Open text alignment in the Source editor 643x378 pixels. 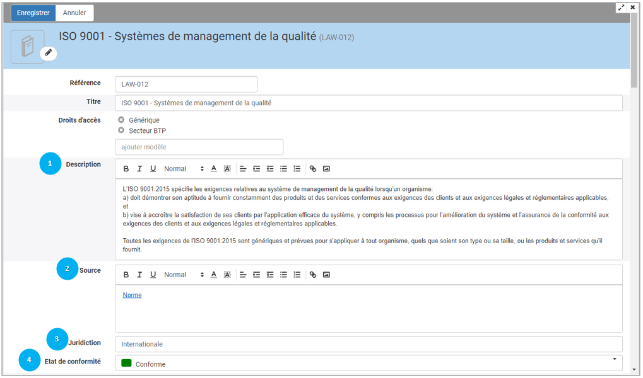[243, 275]
